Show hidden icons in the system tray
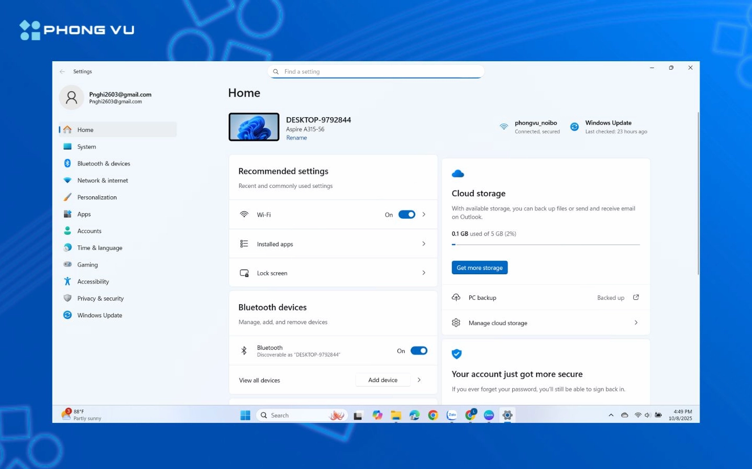Image resolution: width=752 pixels, height=469 pixels. pyautogui.click(x=611, y=415)
